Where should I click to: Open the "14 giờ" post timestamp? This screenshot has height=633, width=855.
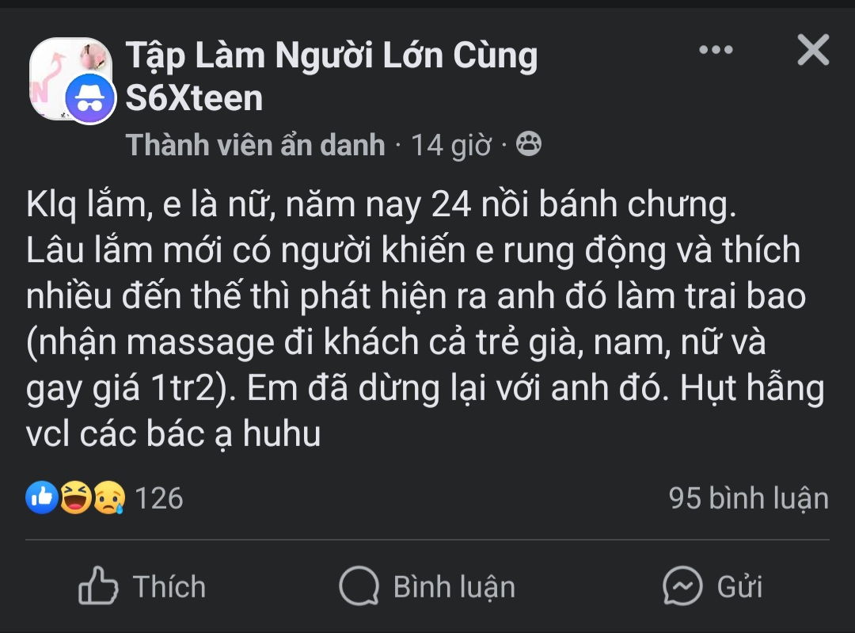tap(450, 146)
